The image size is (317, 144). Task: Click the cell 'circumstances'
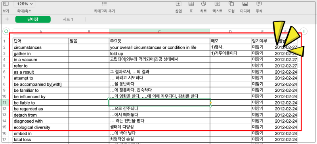tap(41, 47)
